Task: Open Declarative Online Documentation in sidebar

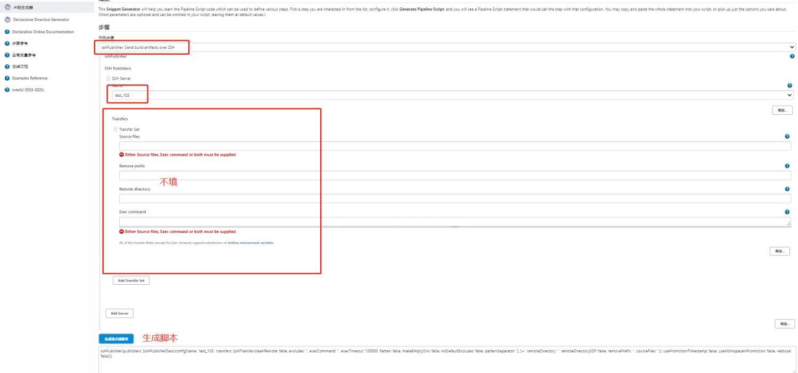Action: [43, 32]
